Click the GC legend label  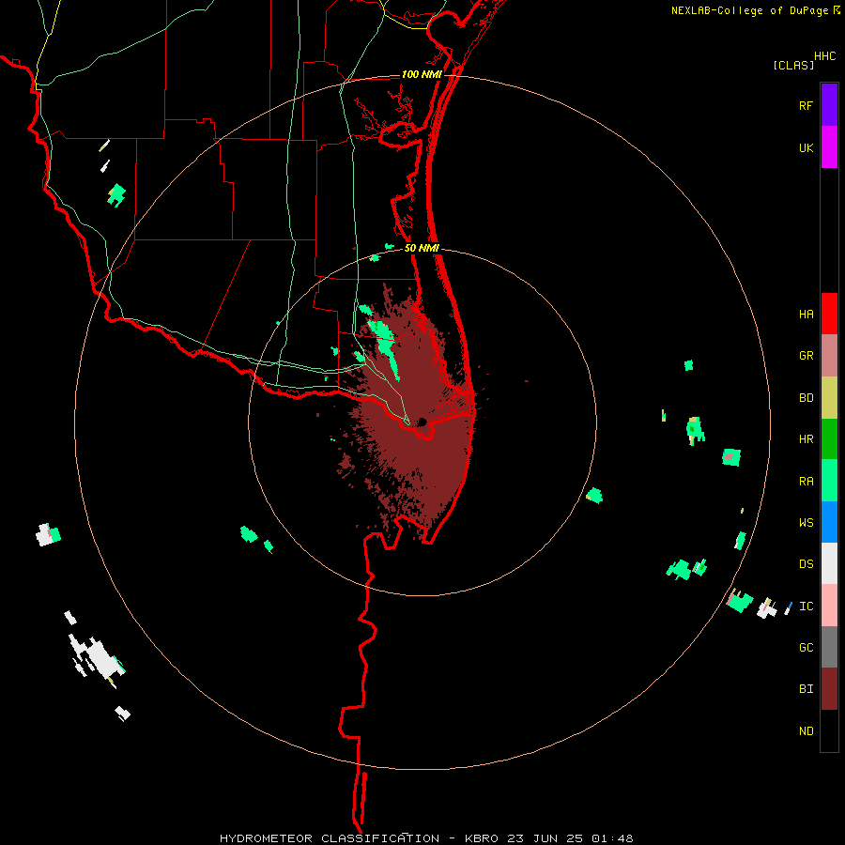point(806,648)
